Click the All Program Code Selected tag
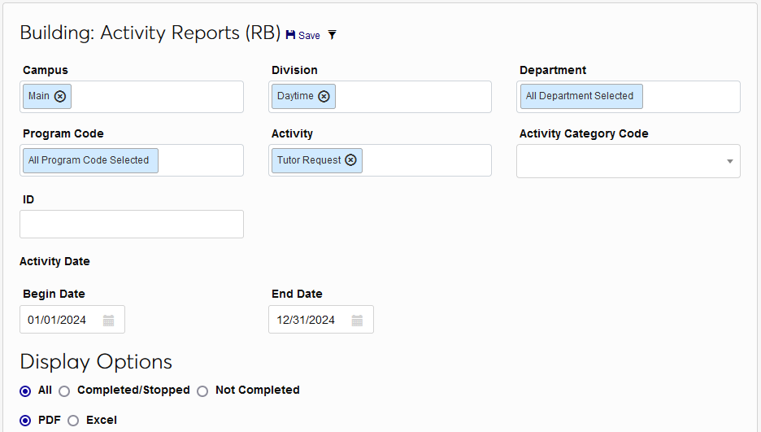Viewport: 761px width, 432px height. pyautogui.click(x=90, y=160)
